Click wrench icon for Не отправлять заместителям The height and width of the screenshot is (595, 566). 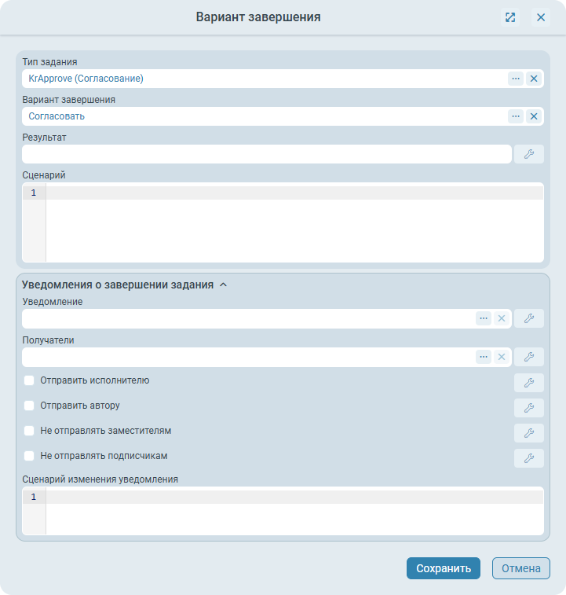(528, 433)
